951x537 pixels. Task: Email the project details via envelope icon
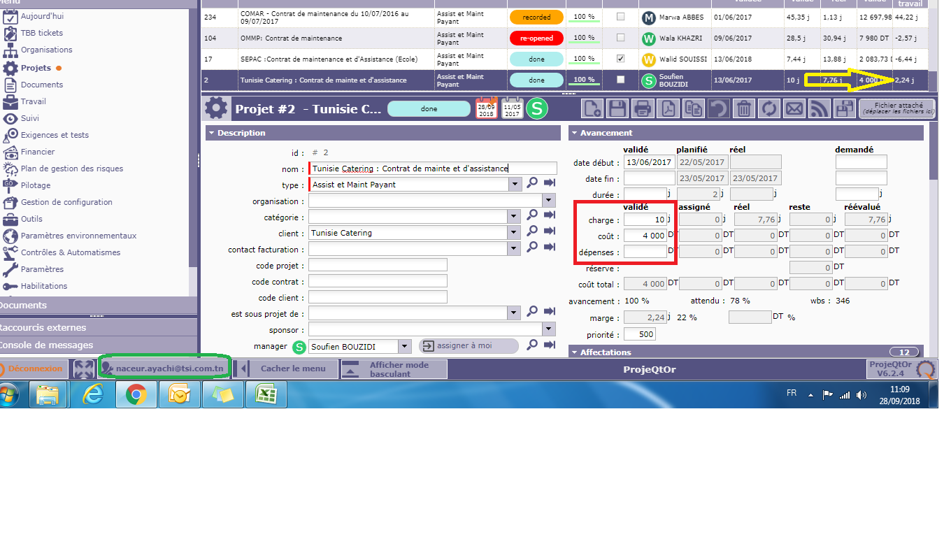pyautogui.click(x=794, y=108)
